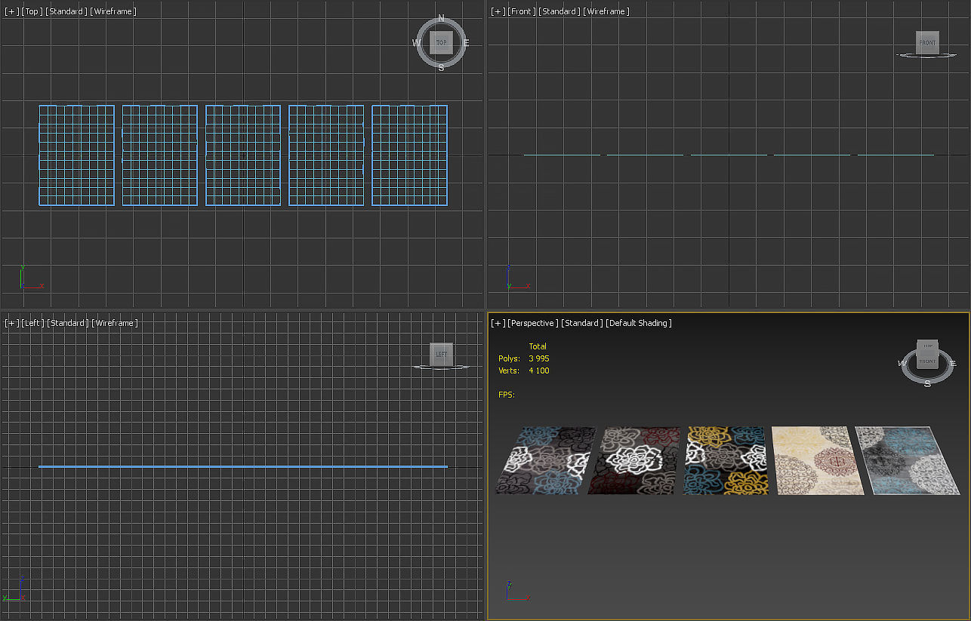Open the Left viewport [Standard] menu

(67, 323)
